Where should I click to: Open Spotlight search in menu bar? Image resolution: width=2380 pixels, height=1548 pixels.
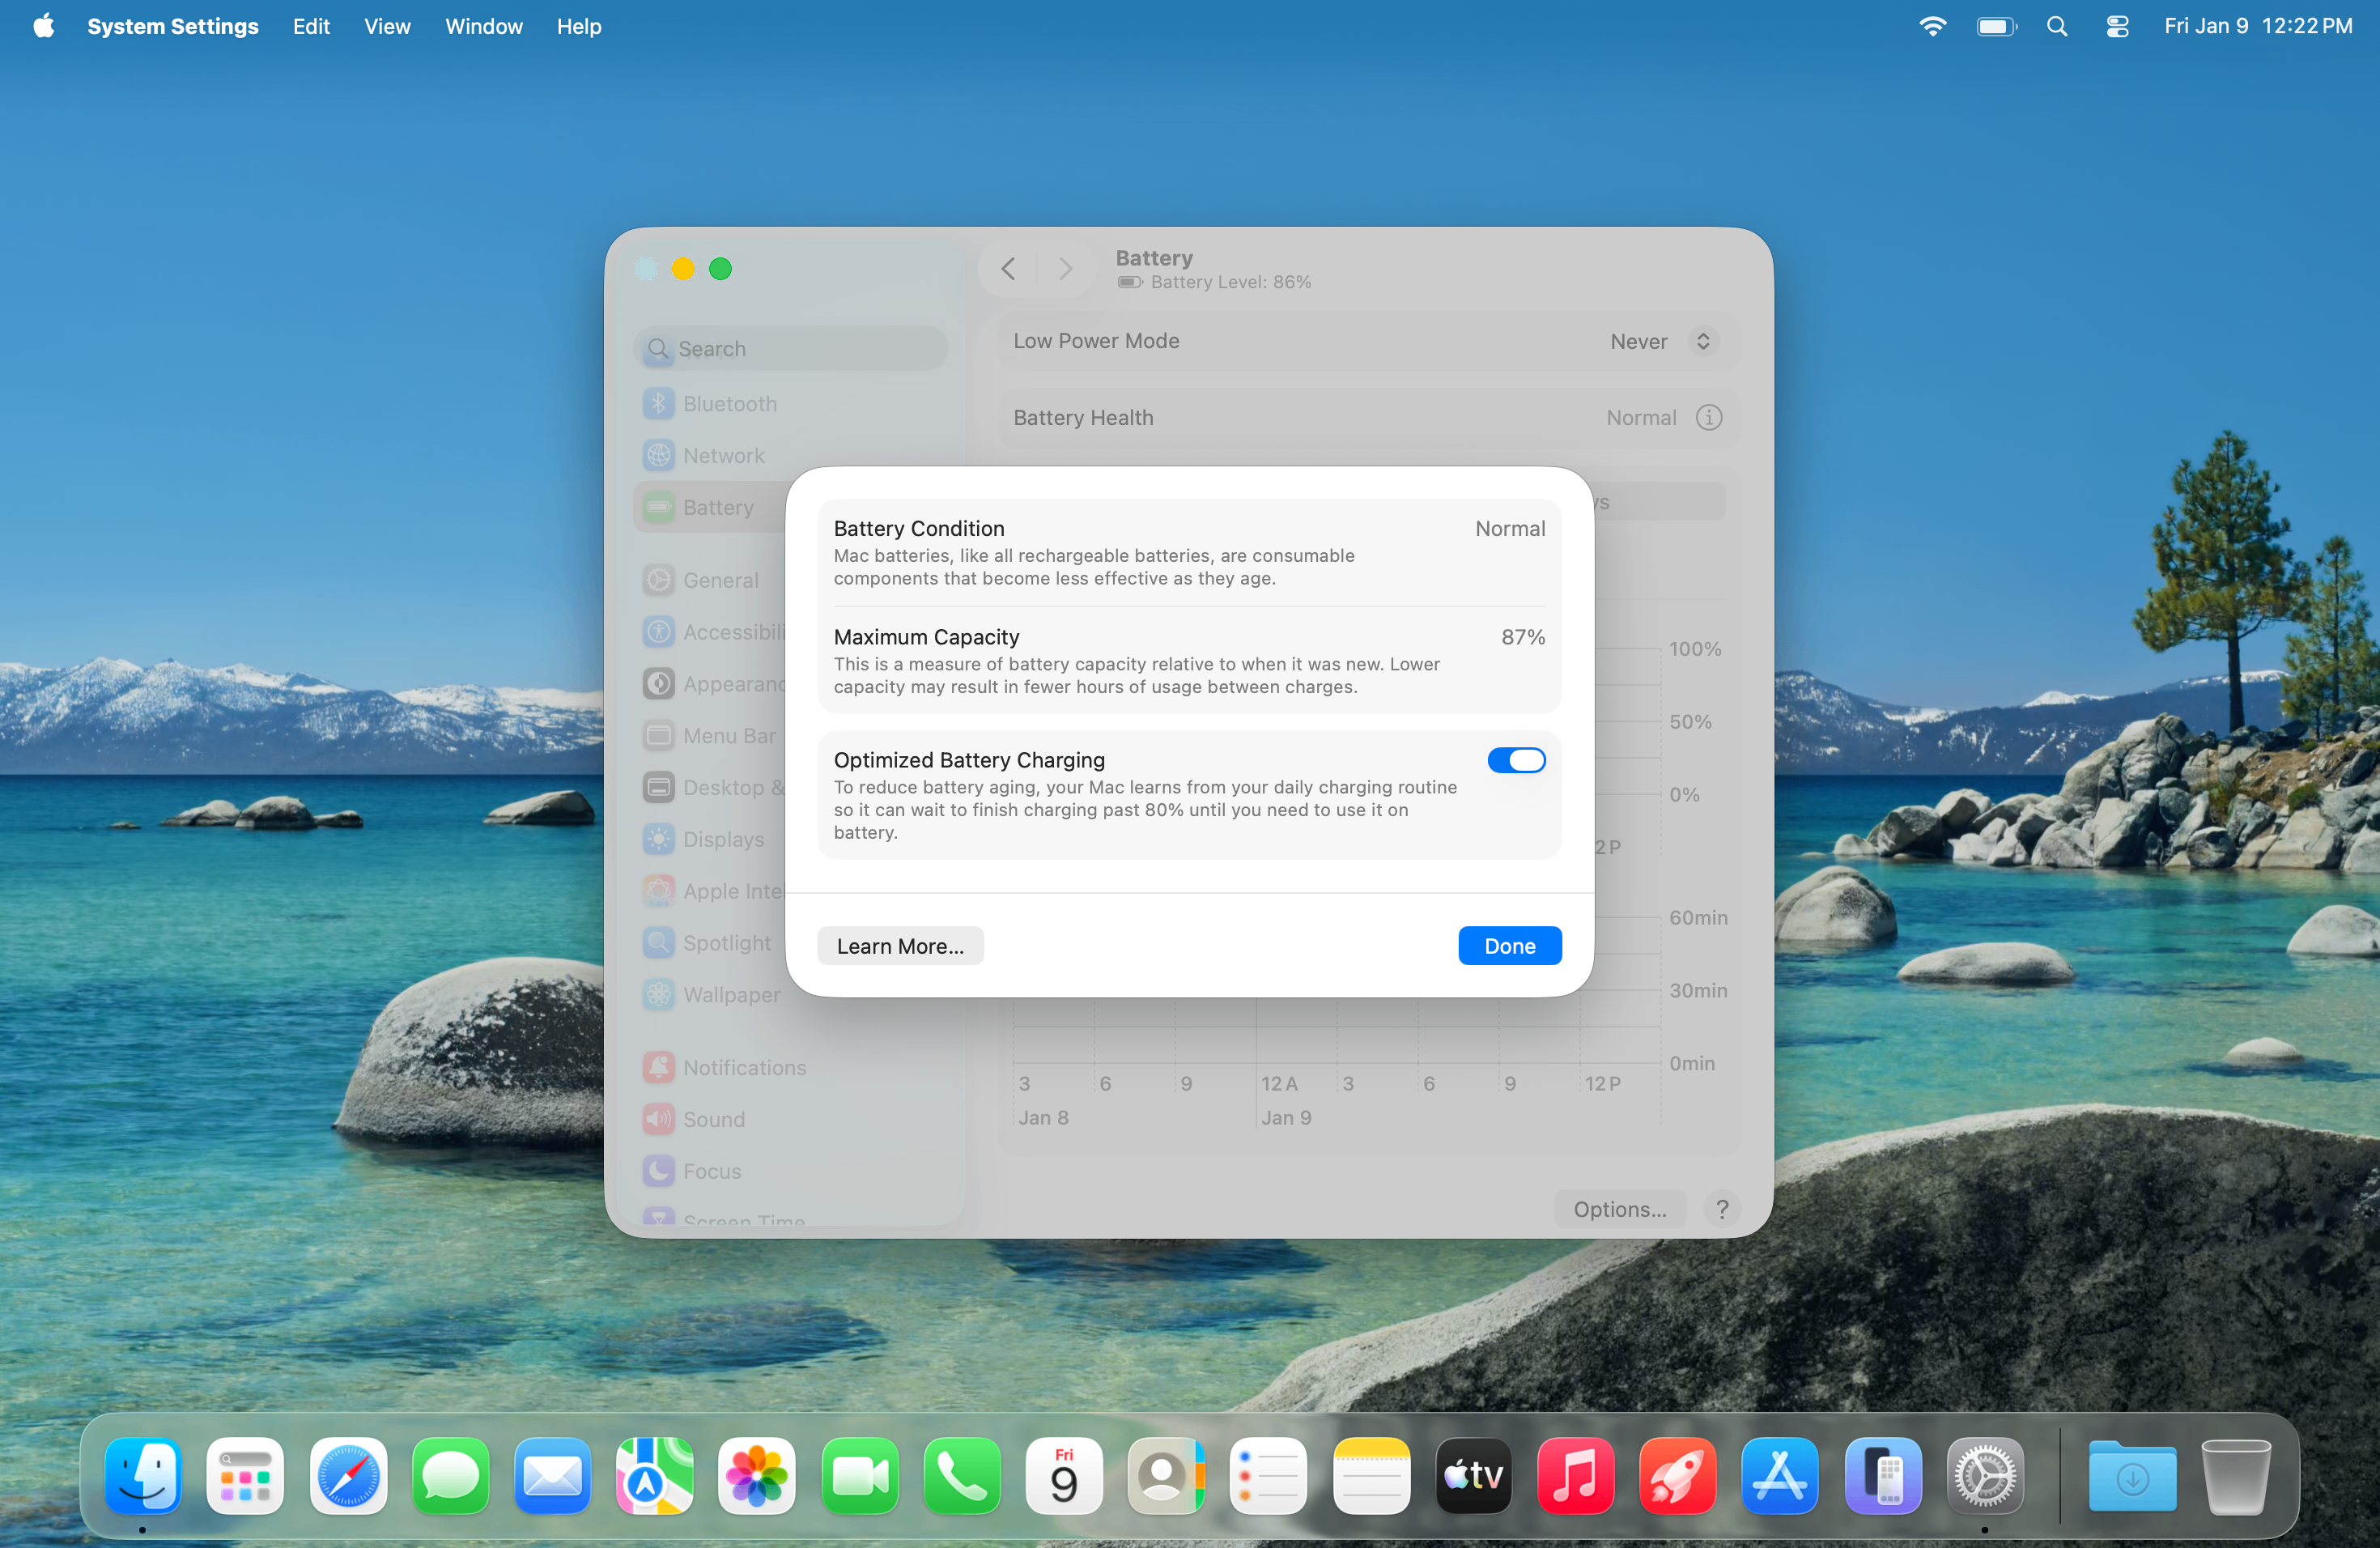coord(2057,26)
